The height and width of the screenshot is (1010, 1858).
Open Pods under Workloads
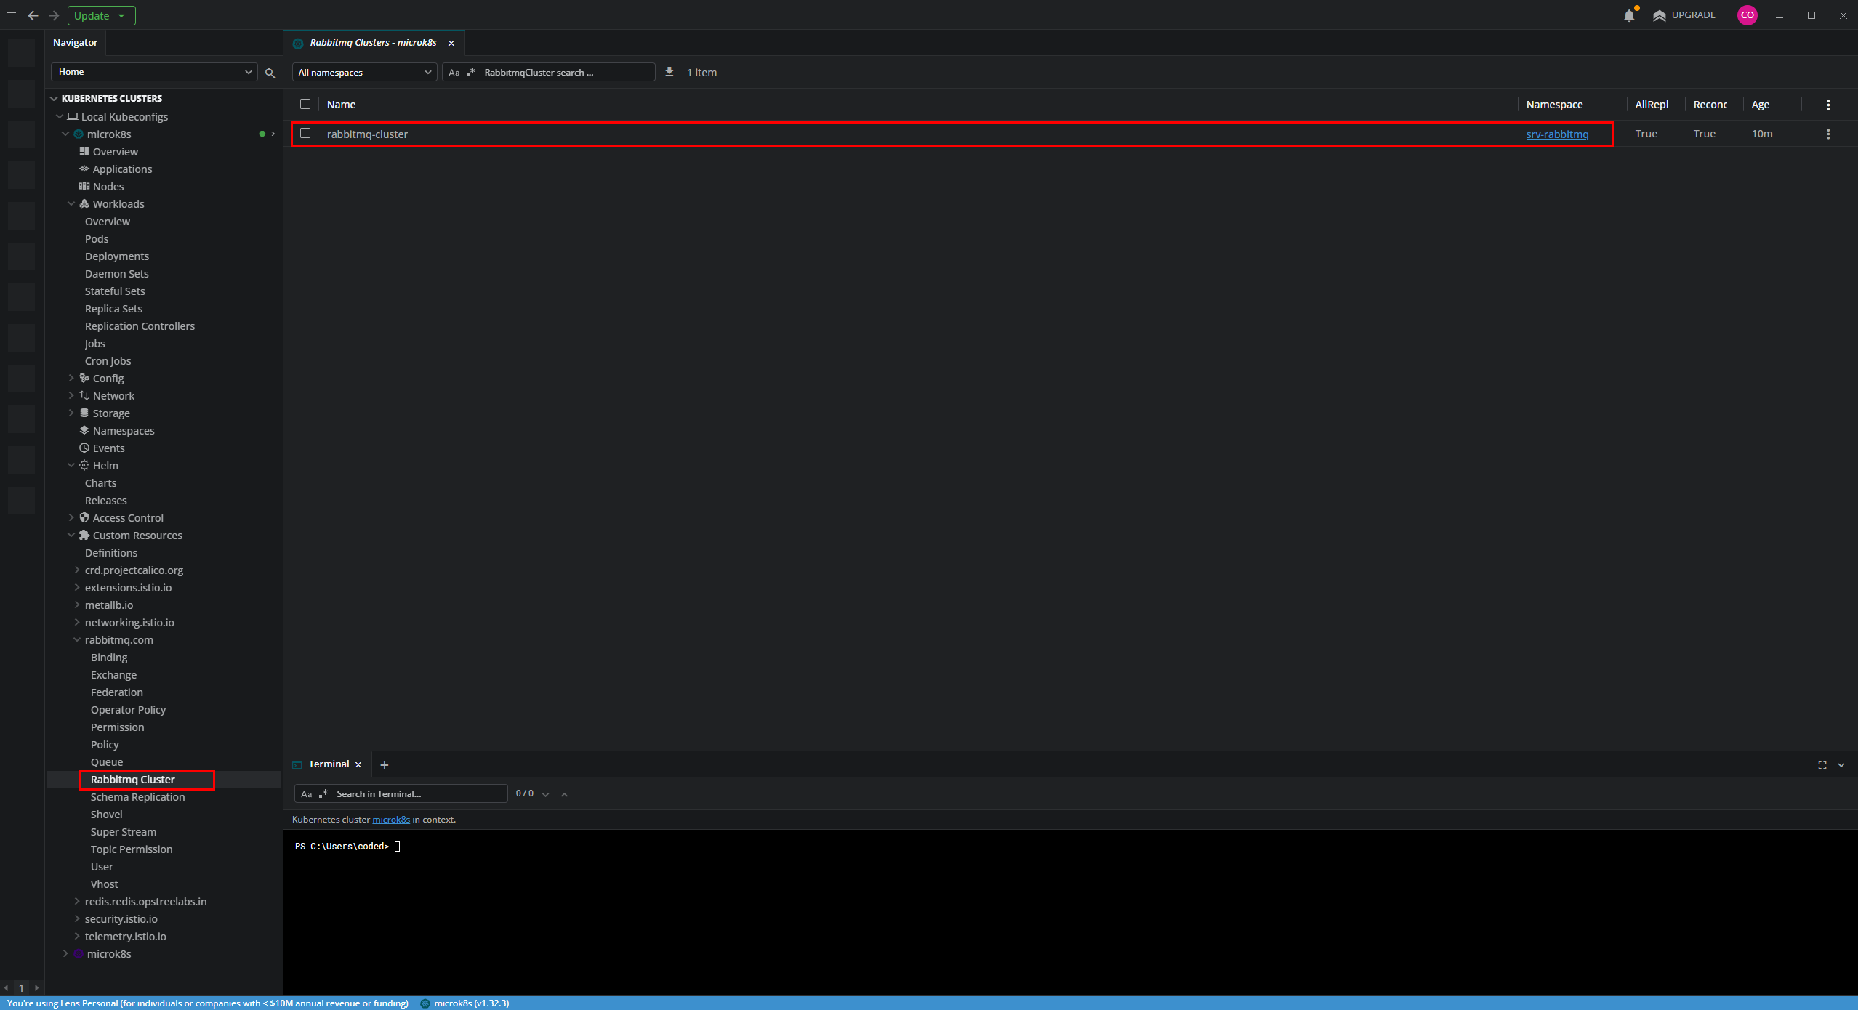point(97,238)
